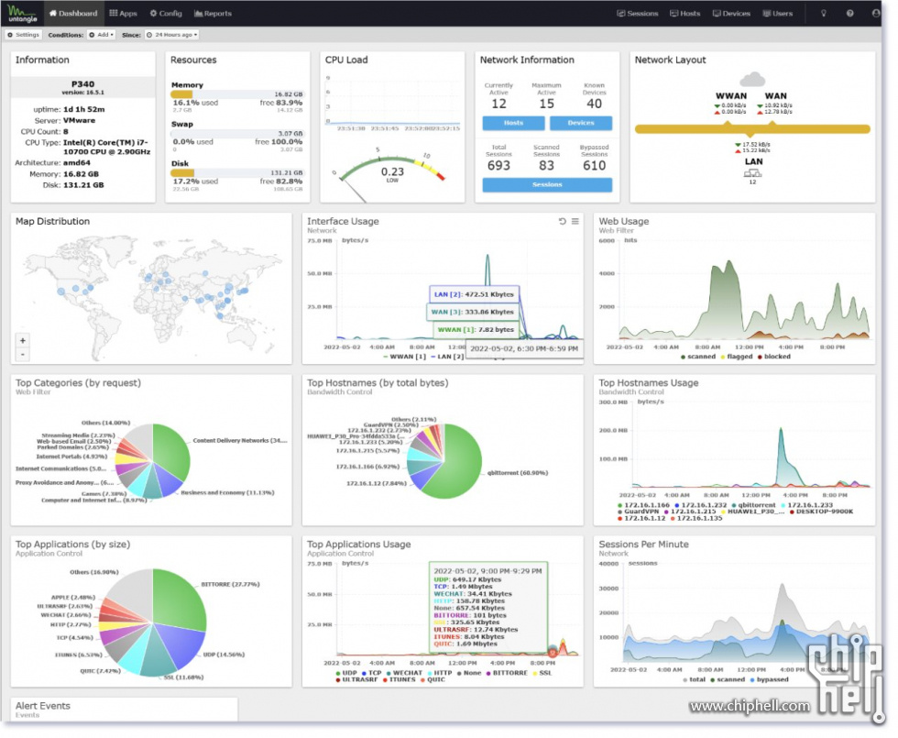
Task: Click the Swap usage bar
Action: 237,134
